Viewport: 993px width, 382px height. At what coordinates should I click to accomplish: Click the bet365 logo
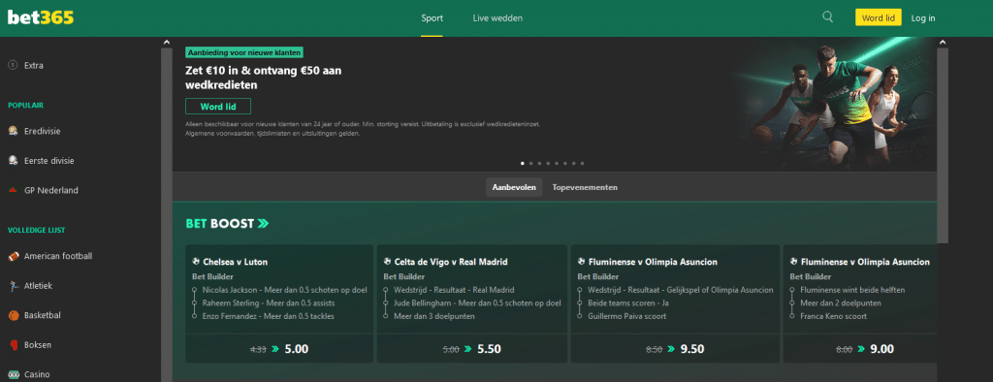point(41,18)
